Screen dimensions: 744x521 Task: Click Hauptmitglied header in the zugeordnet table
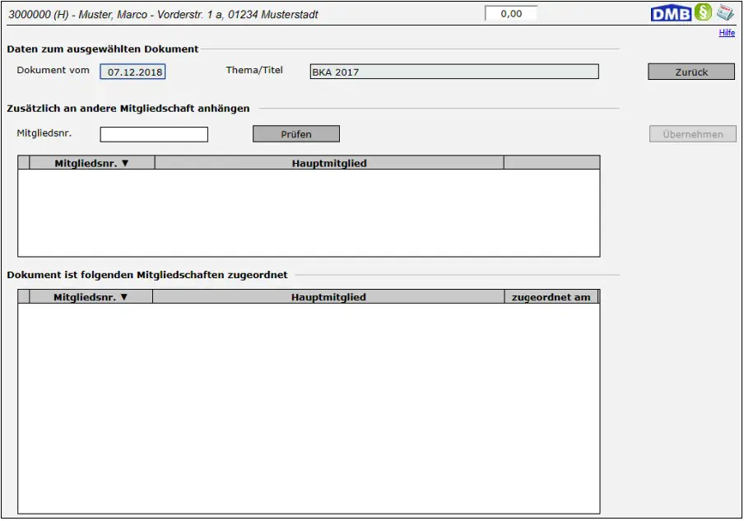328,297
